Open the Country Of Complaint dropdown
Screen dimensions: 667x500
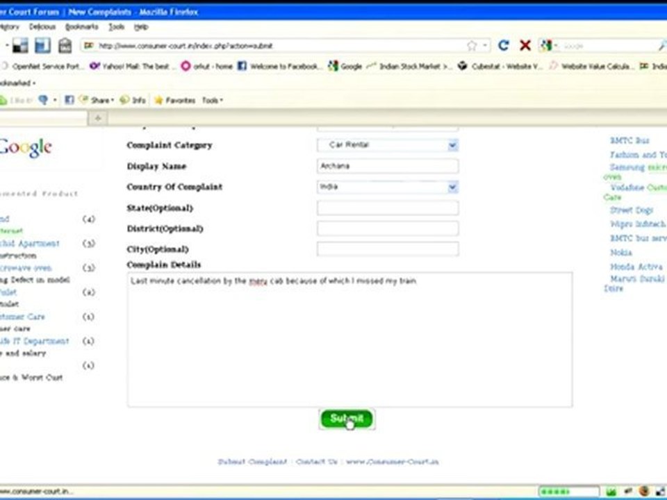(388, 187)
